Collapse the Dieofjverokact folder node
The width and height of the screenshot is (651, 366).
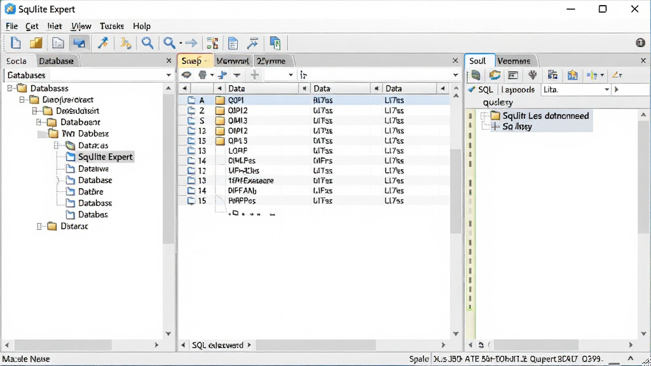[x=22, y=100]
